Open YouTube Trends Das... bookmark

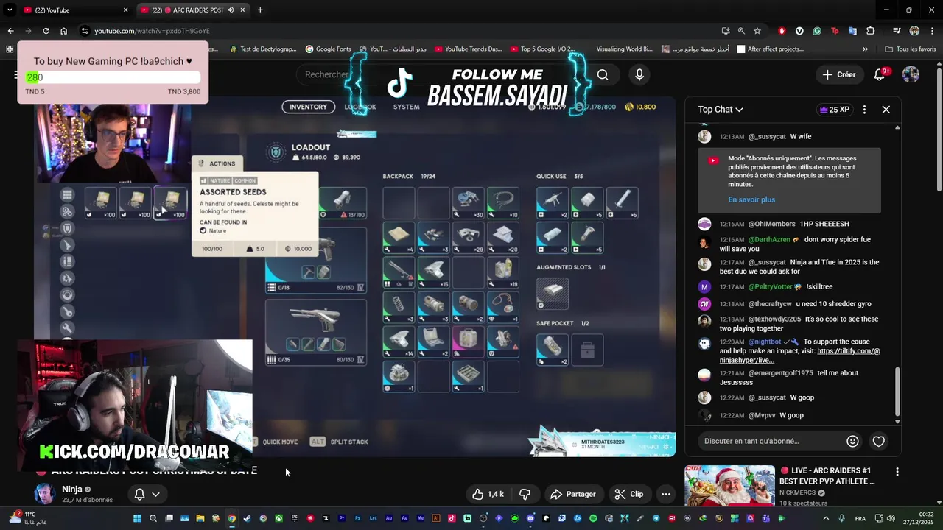click(468, 49)
